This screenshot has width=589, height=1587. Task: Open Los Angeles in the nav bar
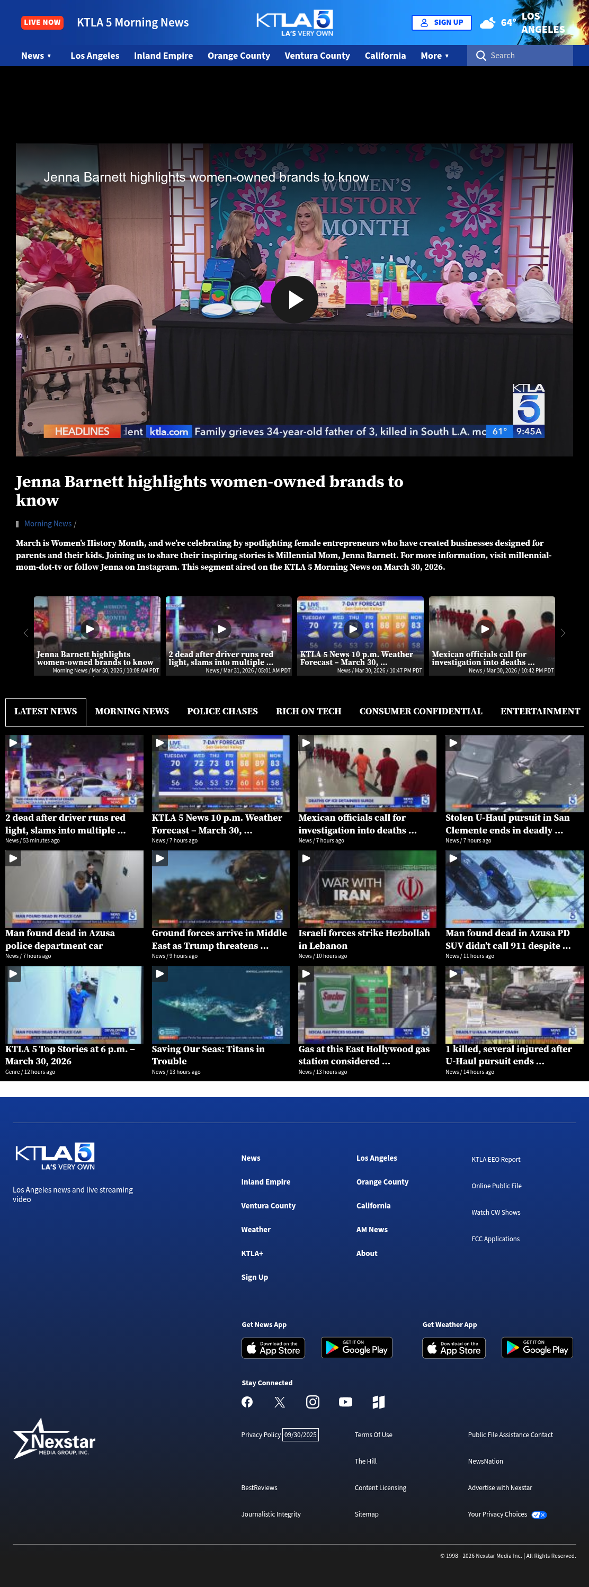point(95,56)
